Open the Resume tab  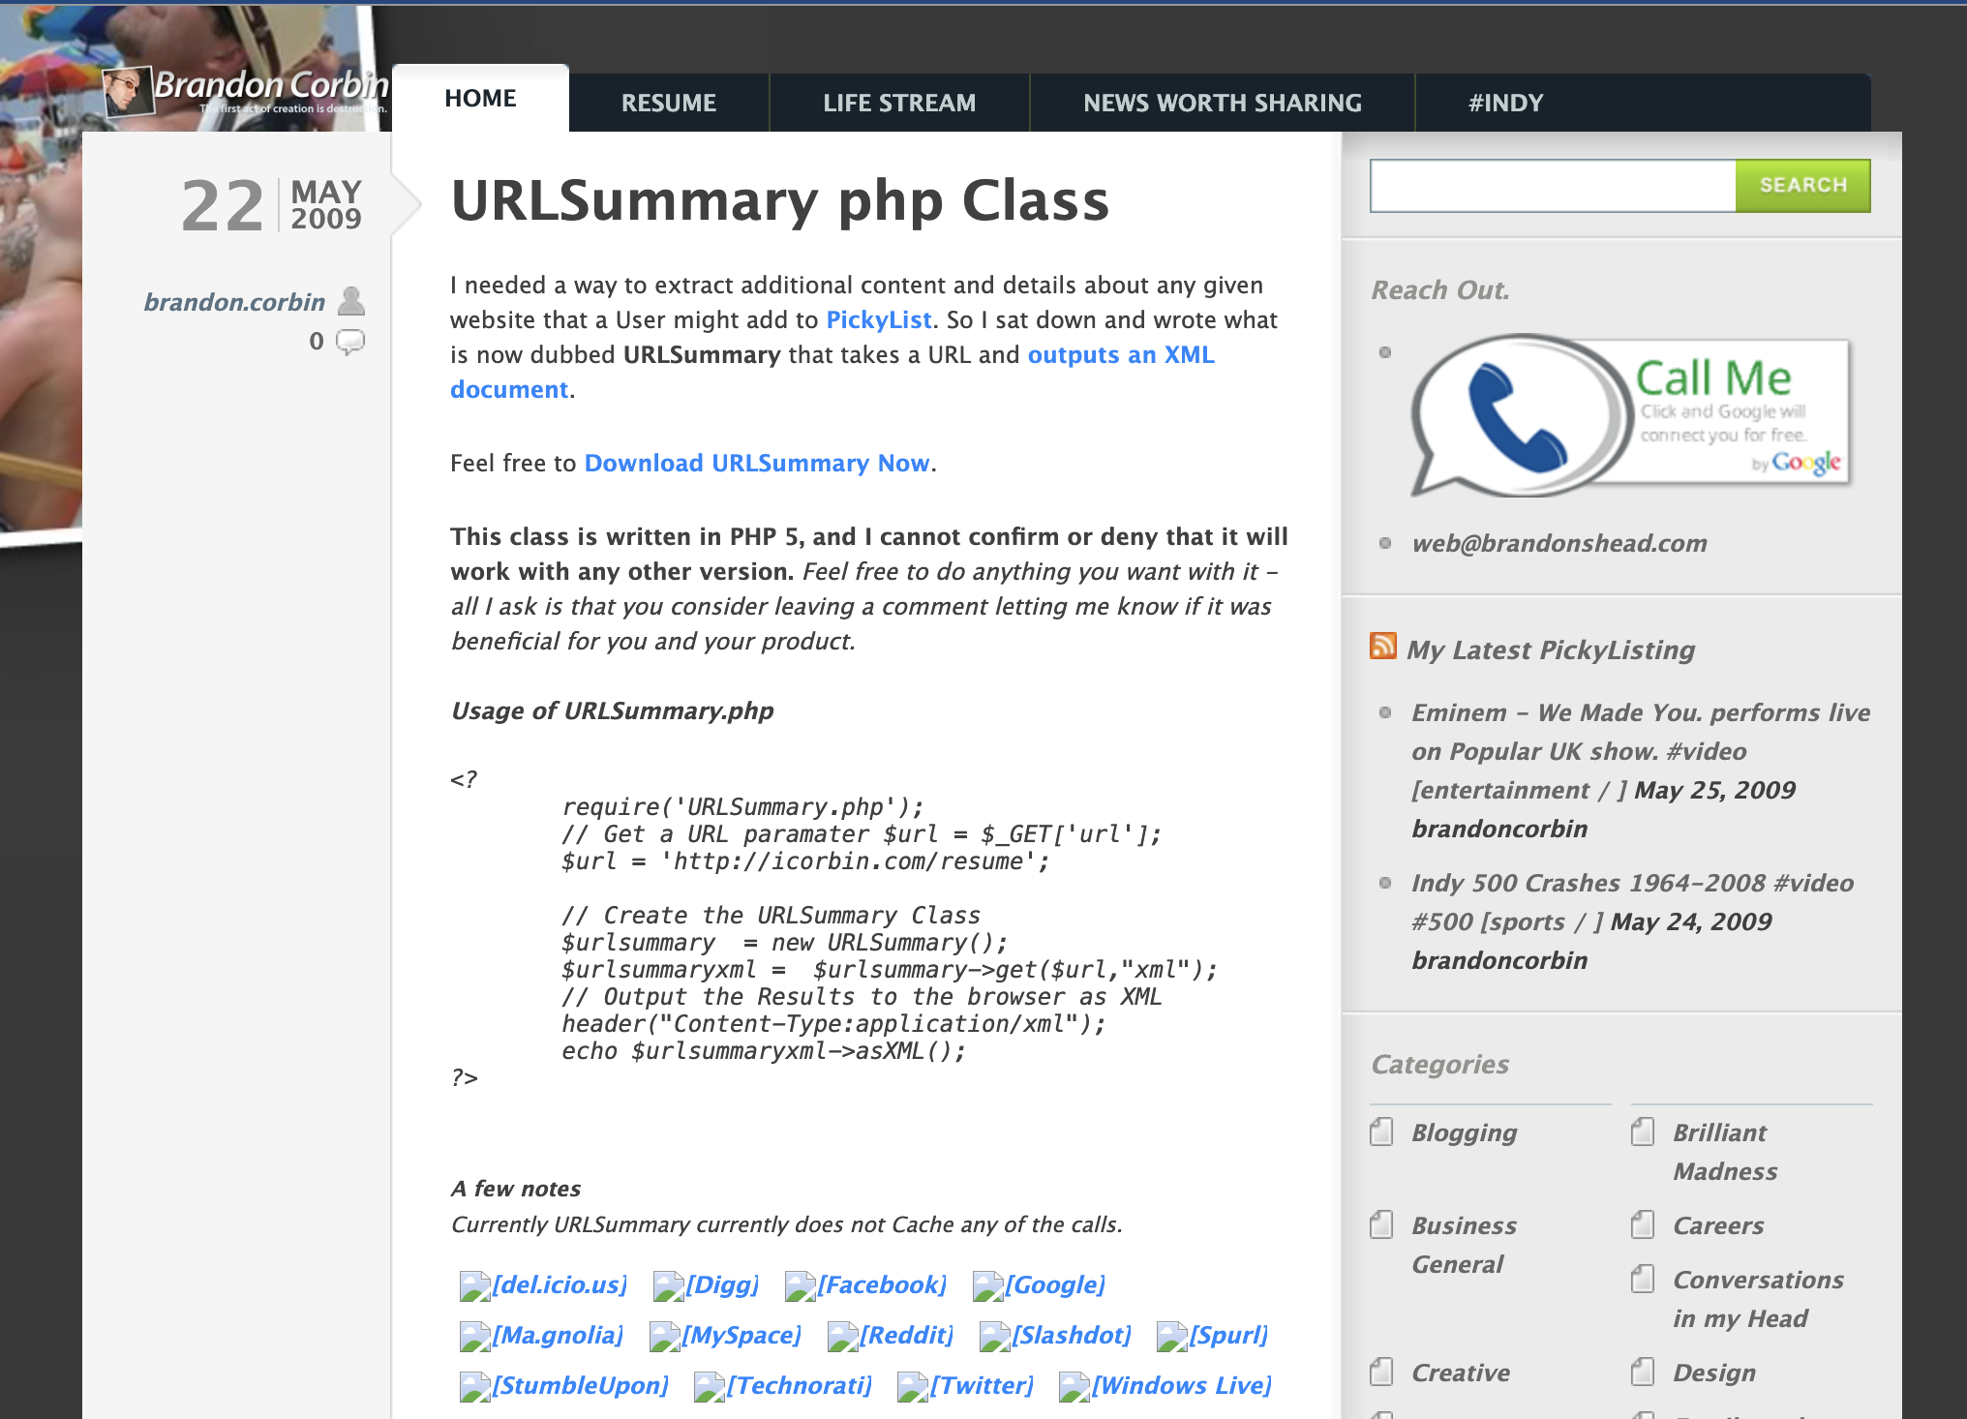[x=668, y=103]
